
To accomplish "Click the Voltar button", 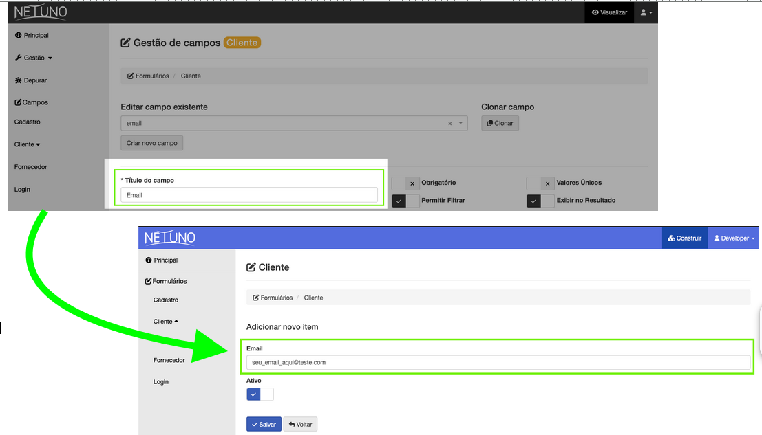I will pos(300,424).
